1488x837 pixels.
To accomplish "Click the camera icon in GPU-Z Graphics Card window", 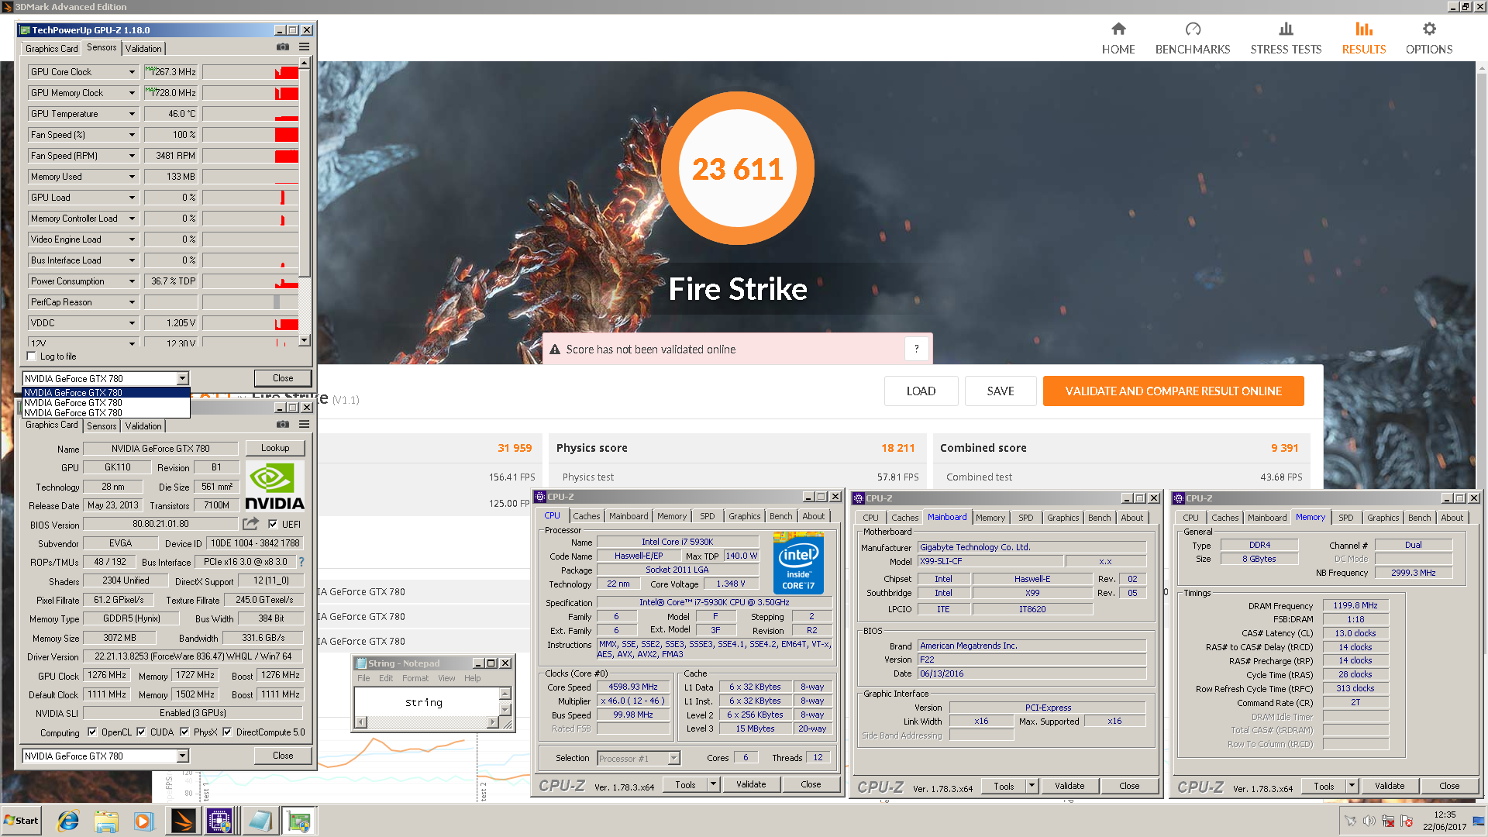I will coord(283,424).
